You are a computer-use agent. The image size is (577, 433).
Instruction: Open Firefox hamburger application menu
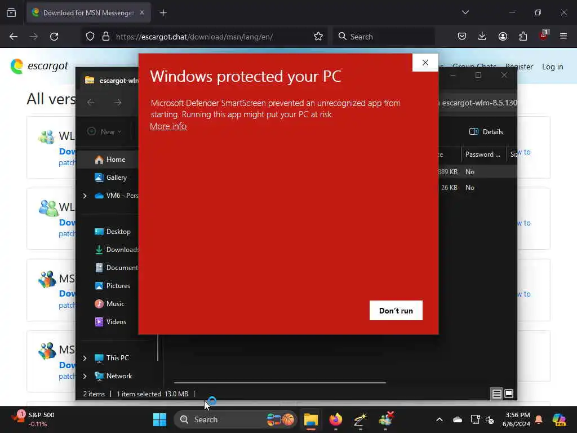(563, 37)
